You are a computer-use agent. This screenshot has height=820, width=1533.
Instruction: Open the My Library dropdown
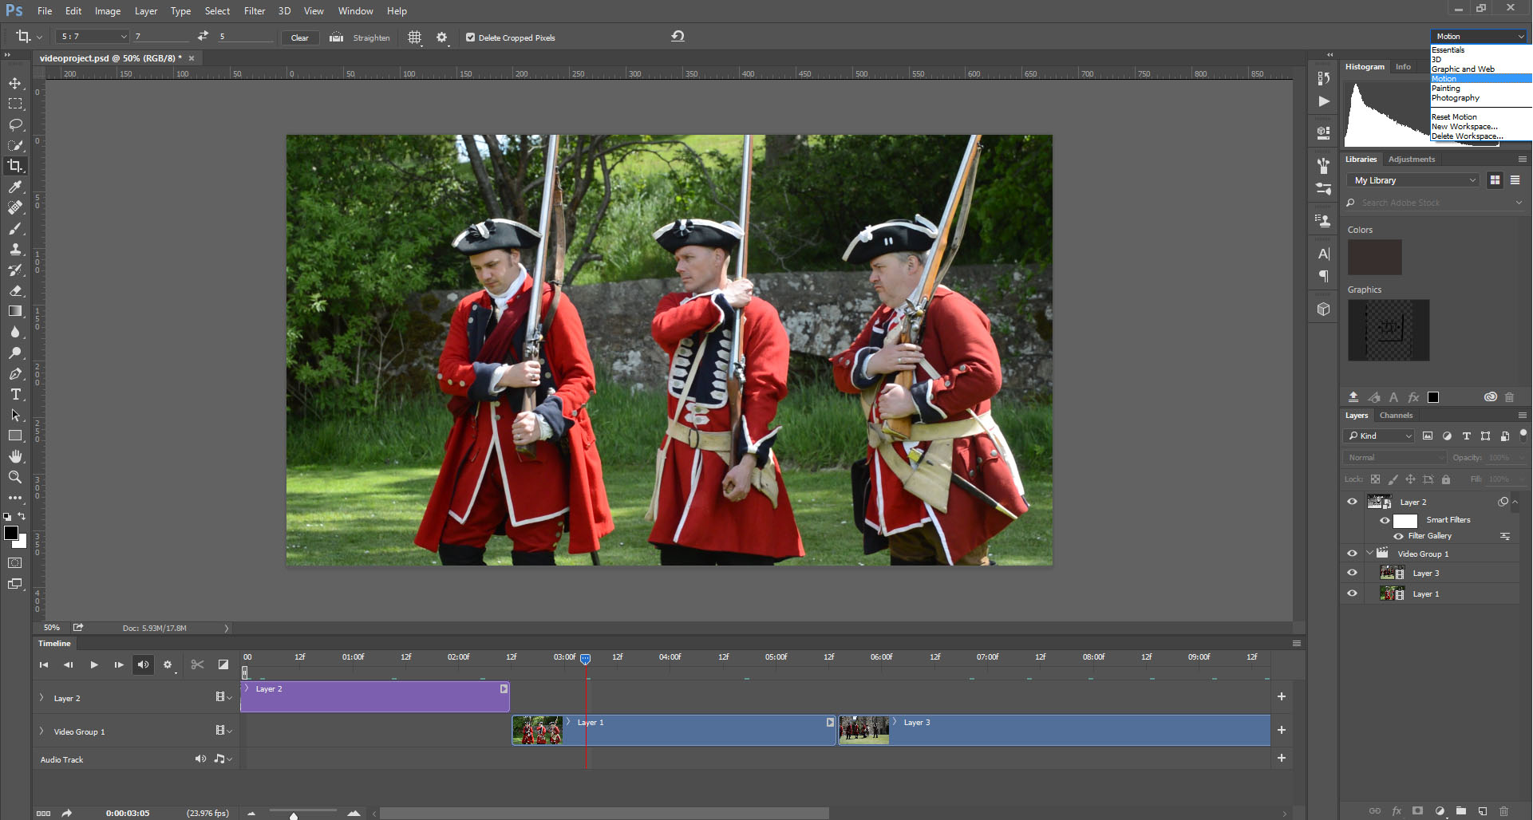[1414, 180]
